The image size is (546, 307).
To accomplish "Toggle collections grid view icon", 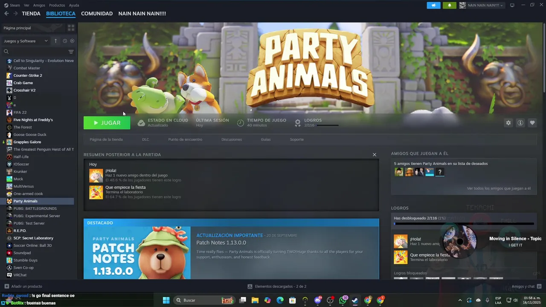I will (x=71, y=28).
